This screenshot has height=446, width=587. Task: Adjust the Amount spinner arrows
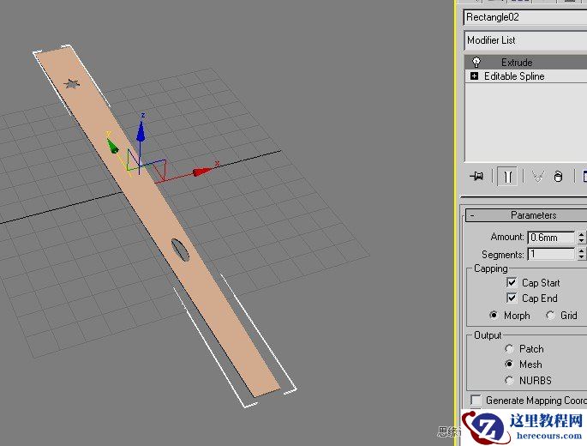point(581,238)
